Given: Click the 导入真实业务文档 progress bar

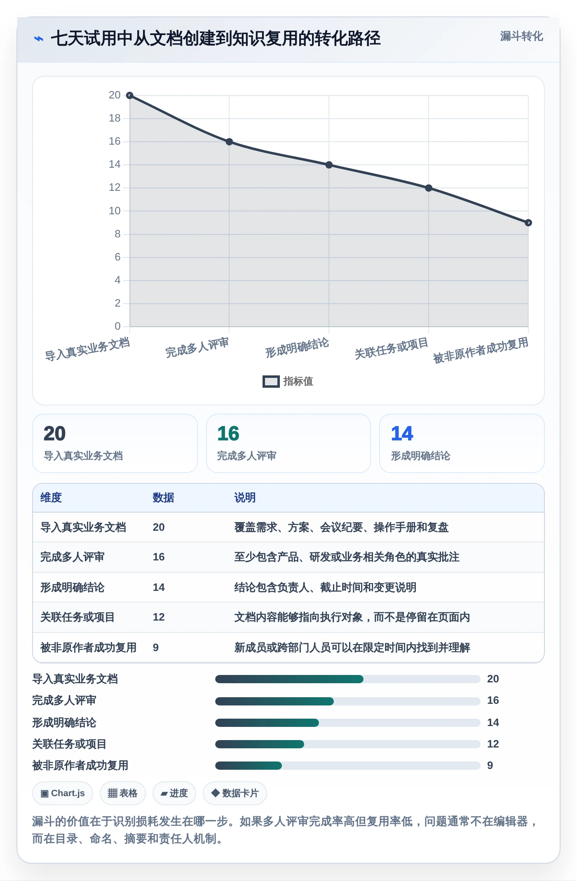Looking at the screenshot, I should pyautogui.click(x=347, y=679).
